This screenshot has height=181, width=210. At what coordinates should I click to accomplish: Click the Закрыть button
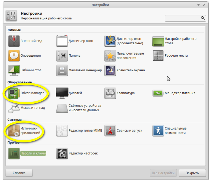tap(192, 173)
